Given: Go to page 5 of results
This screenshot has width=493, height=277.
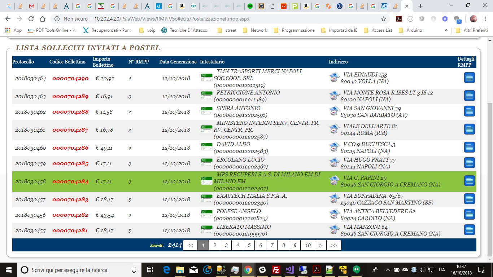Looking at the screenshot, I should 249,245.
